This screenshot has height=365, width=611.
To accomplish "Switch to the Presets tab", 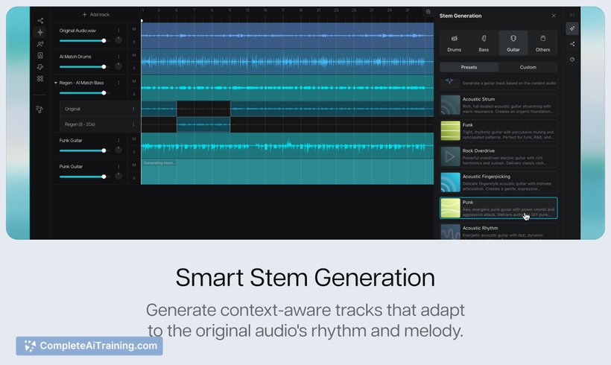I will 469,67.
